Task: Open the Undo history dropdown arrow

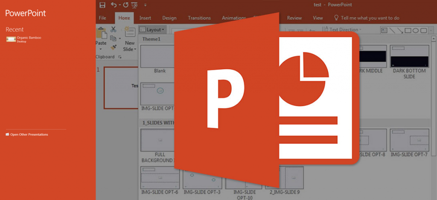Action: click(119, 5)
